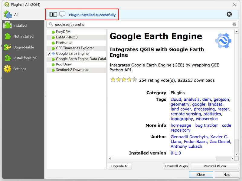Close the Plugins dialog with Close button
The height and width of the screenshot is (181, 242).
point(201,175)
